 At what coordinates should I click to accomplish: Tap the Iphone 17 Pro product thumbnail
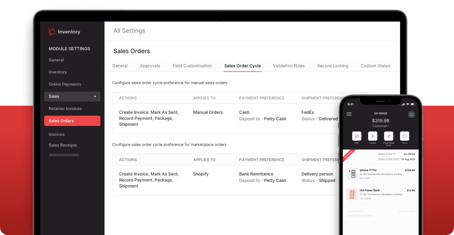click(x=352, y=174)
